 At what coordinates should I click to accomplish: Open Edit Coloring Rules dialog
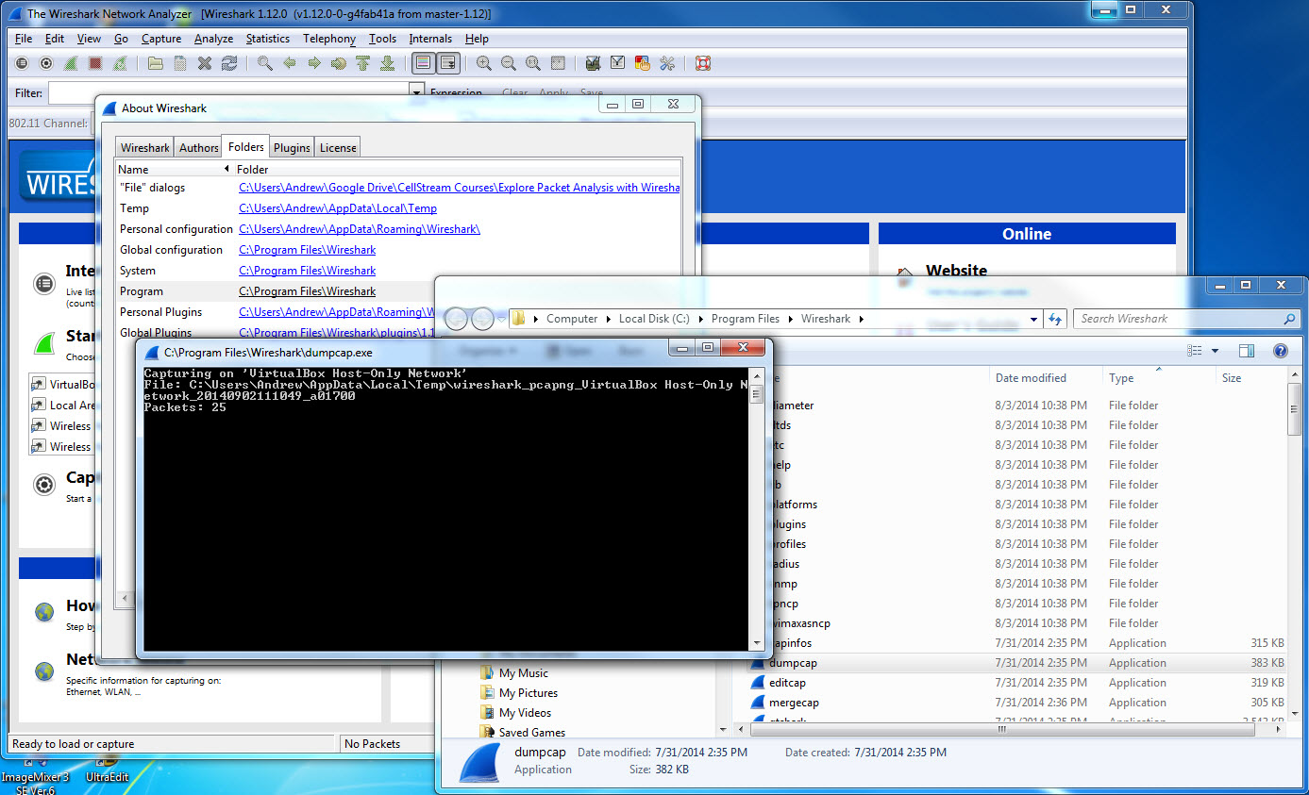(643, 63)
